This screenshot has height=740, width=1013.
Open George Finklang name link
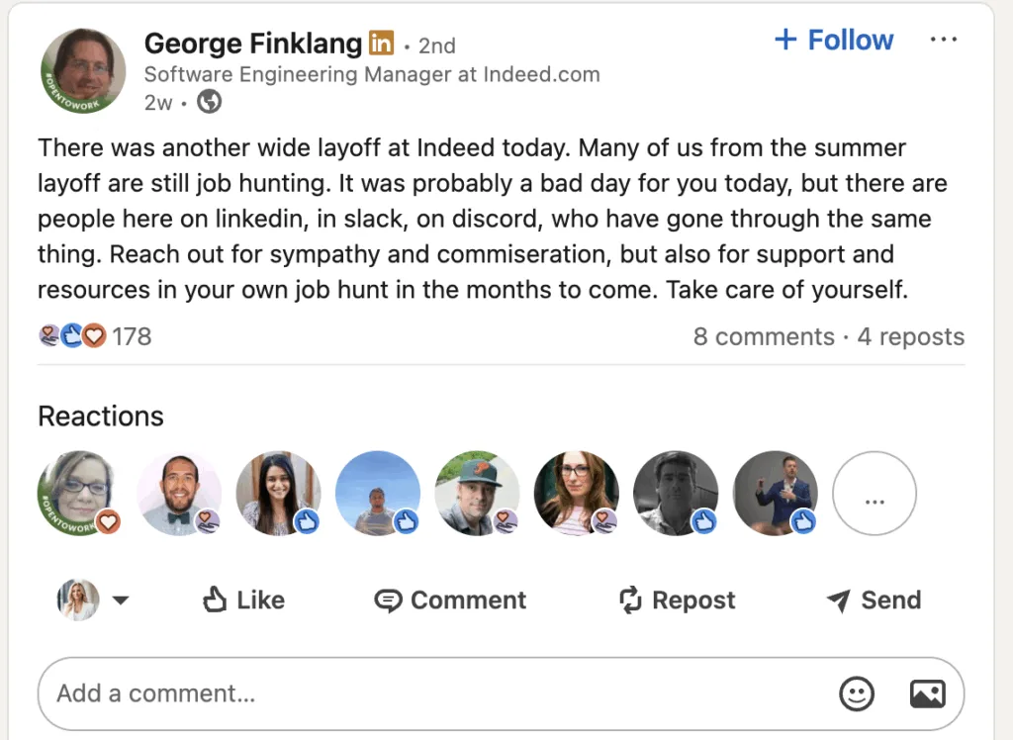click(253, 44)
